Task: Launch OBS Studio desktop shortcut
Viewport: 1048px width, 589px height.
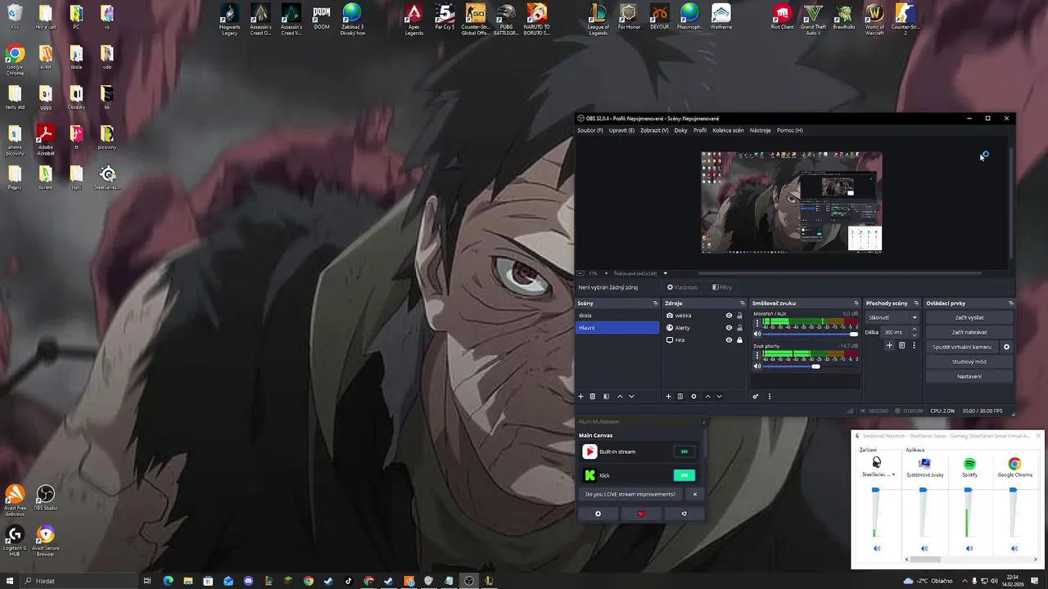Action: (x=46, y=498)
